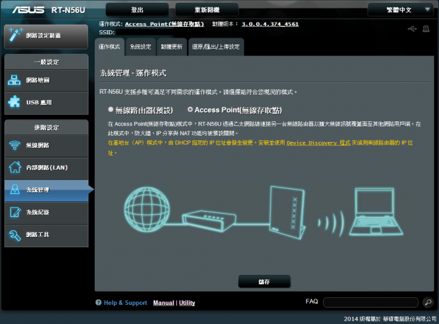Switch to the 運作模式 tab

[x=110, y=47]
